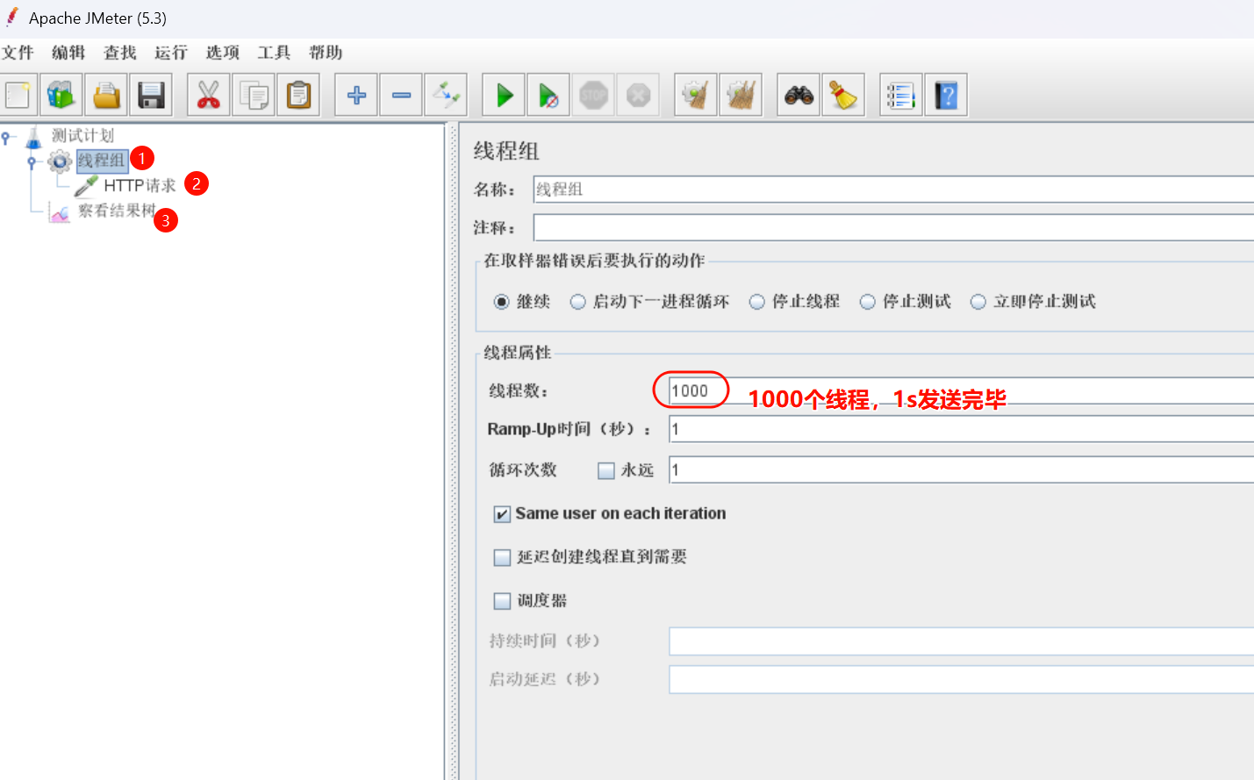Select HTTP请求 in the tree
1254x780 pixels.
[x=140, y=186]
